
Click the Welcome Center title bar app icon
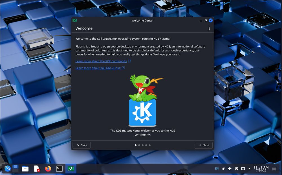click(75, 21)
